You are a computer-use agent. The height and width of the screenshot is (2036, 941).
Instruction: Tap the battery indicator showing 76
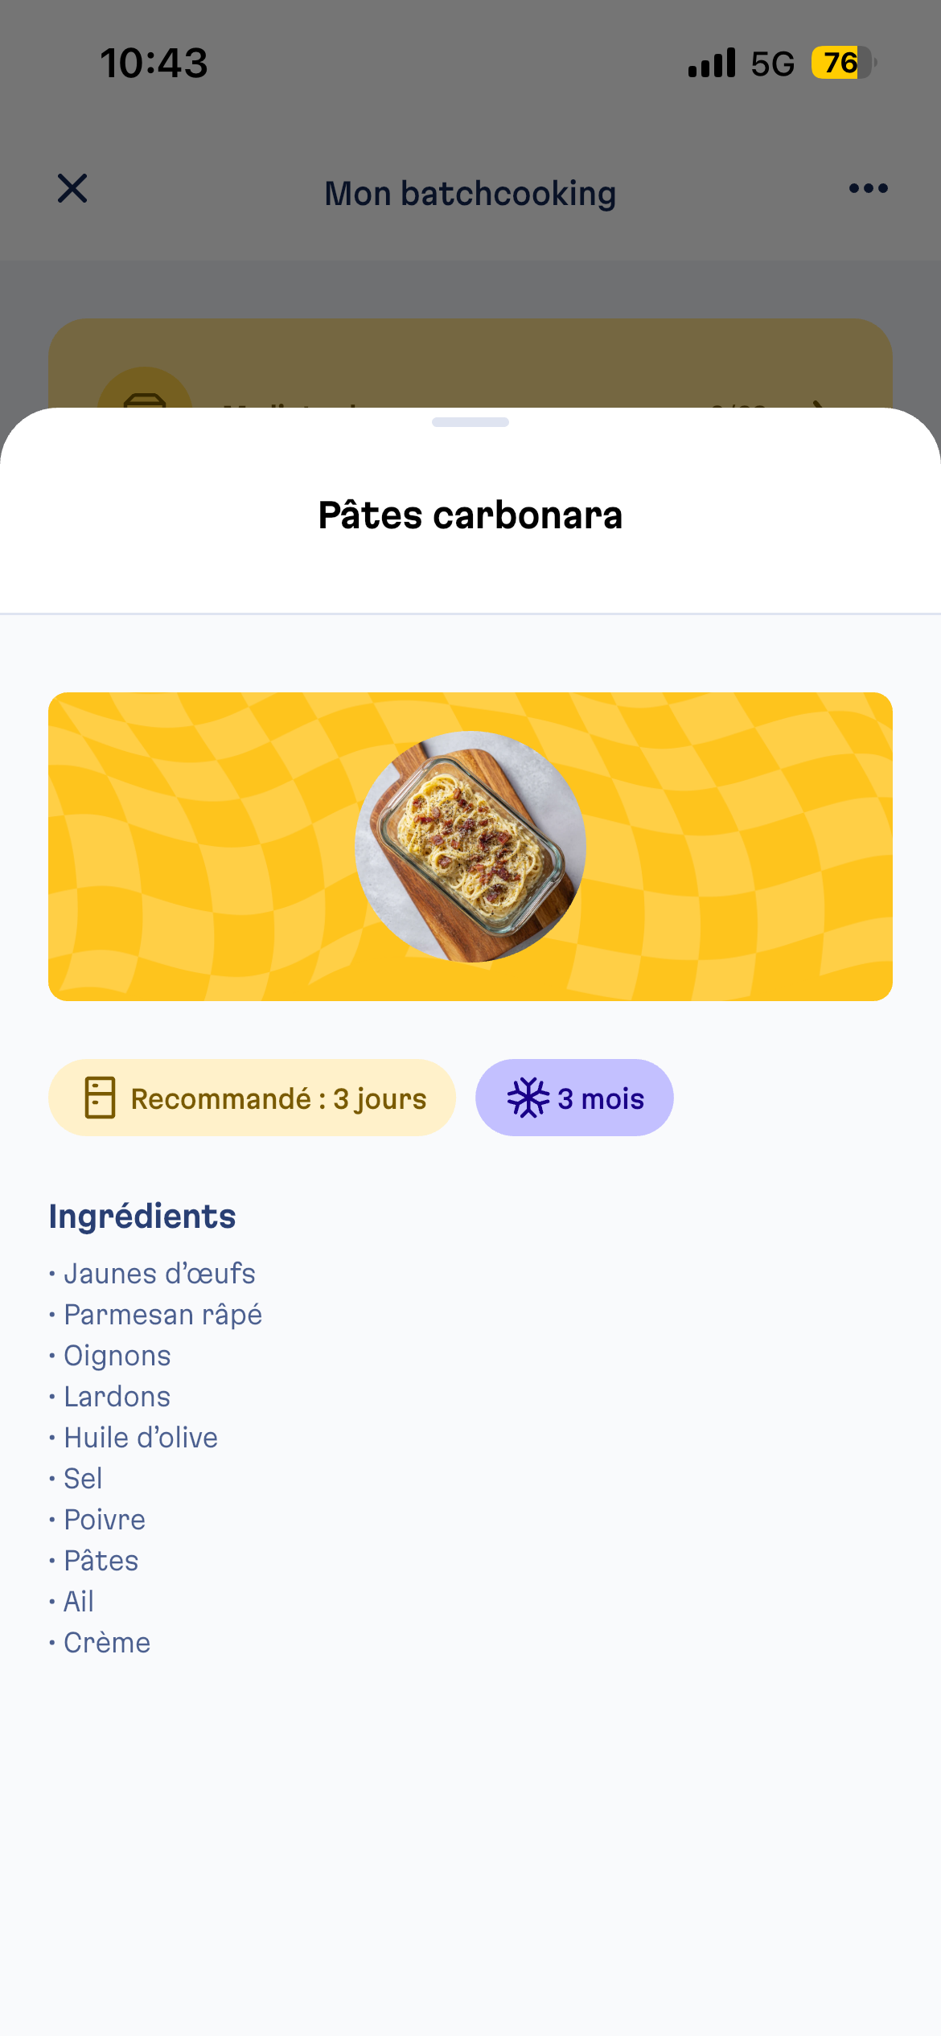(842, 63)
